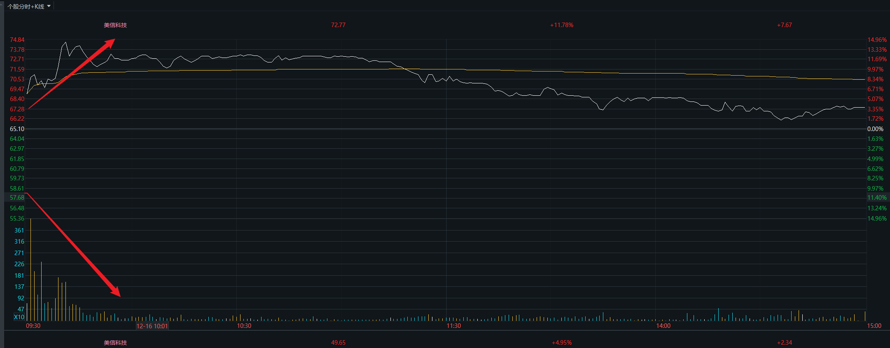The width and height of the screenshot is (890, 348).
Task: Click the 12-16 10:01 crosshair time label
Action: (x=152, y=326)
